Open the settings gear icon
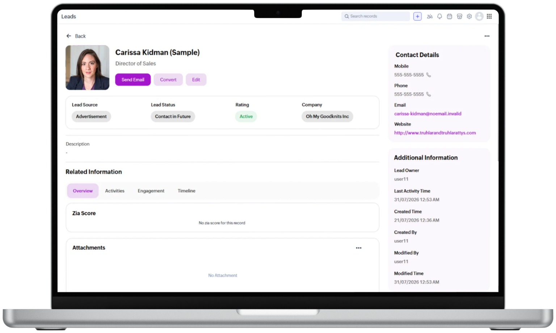 point(469,16)
